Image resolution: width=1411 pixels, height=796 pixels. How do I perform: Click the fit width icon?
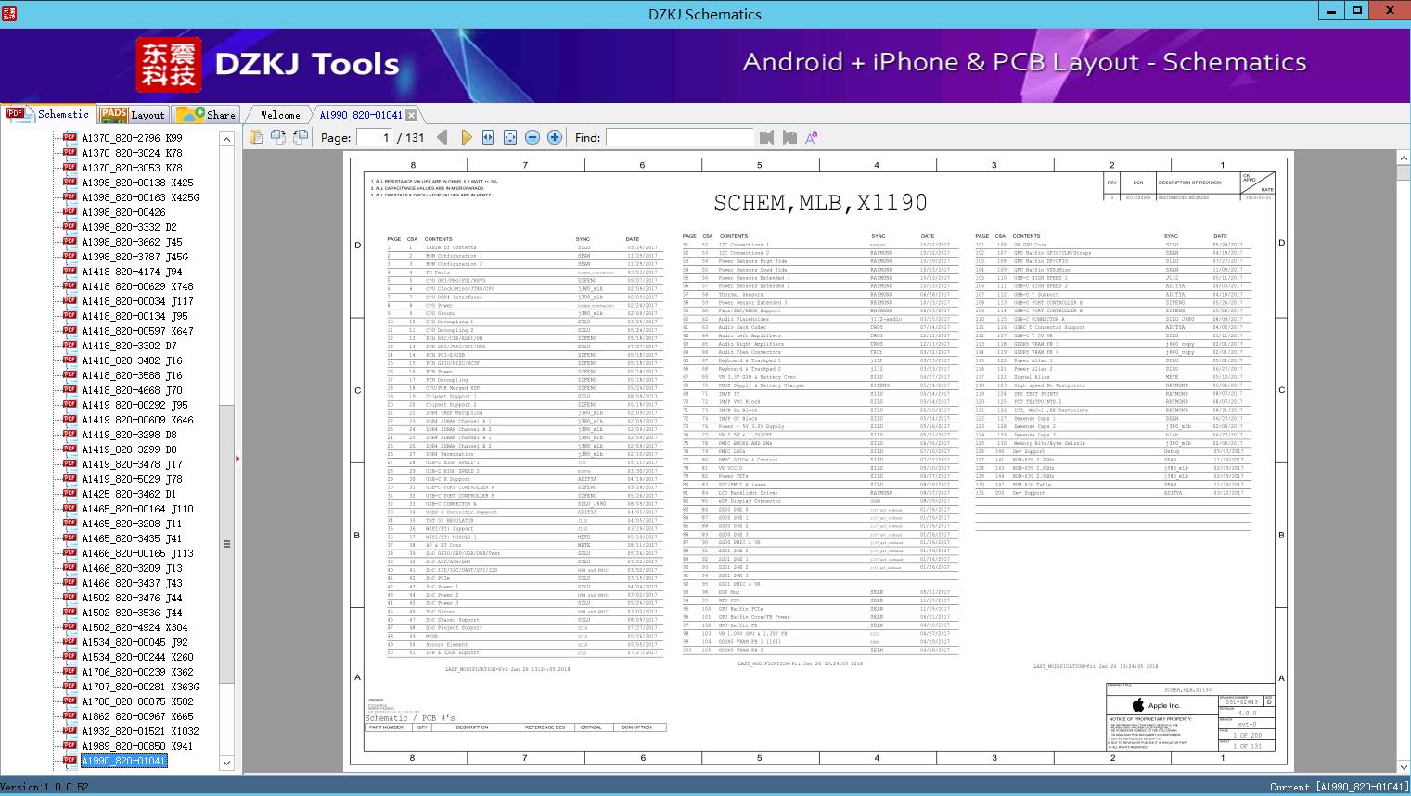488,137
